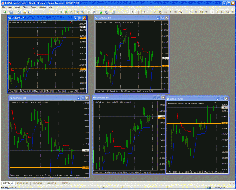The image size is (236, 190).
Task: Switch to line chart display
Action: point(72,12)
